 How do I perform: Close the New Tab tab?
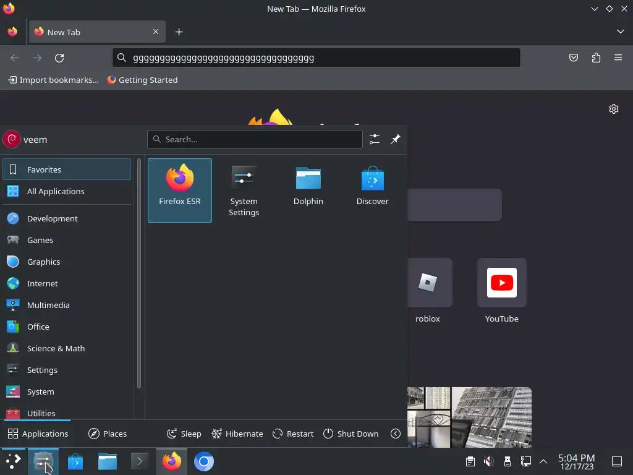[x=156, y=32]
